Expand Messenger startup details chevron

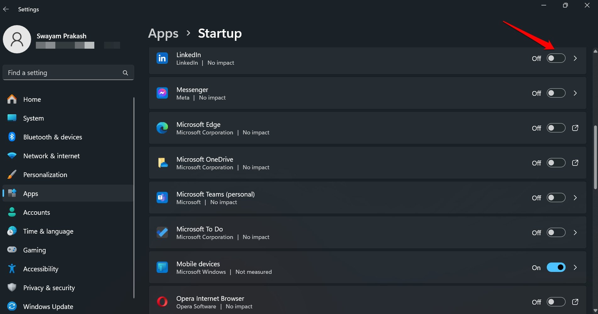point(575,93)
